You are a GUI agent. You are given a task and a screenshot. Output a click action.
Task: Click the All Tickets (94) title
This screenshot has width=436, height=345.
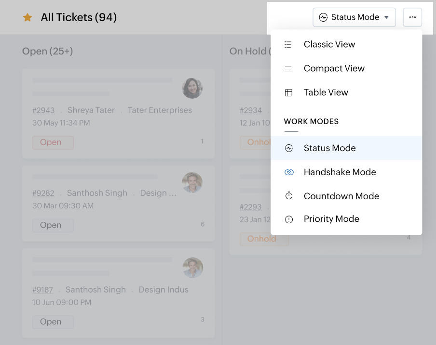pyautogui.click(x=79, y=18)
